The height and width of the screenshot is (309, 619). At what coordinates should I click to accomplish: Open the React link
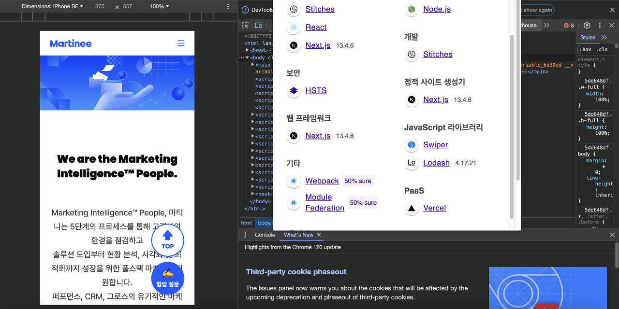(x=316, y=28)
